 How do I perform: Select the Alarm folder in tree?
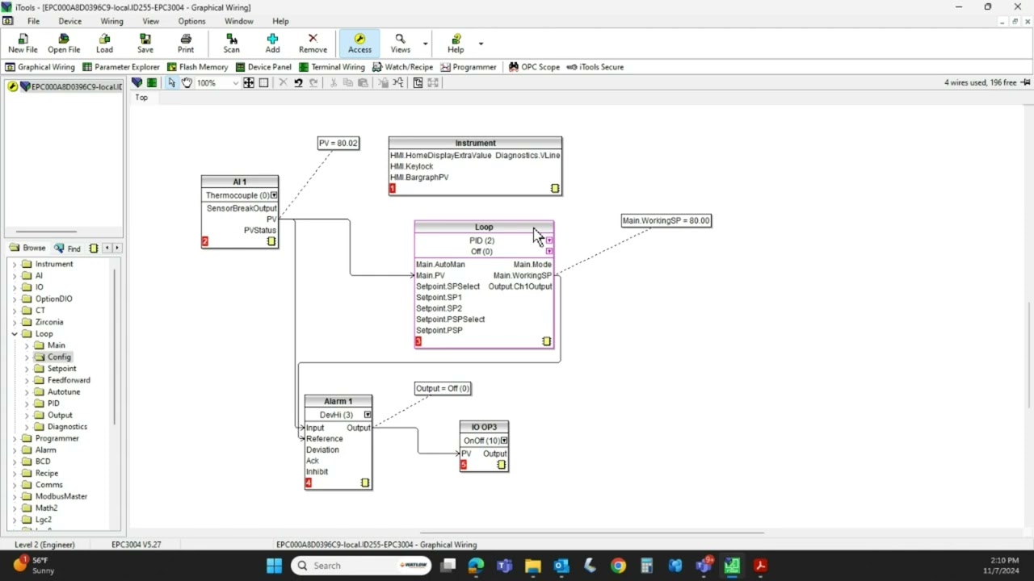coord(39,450)
